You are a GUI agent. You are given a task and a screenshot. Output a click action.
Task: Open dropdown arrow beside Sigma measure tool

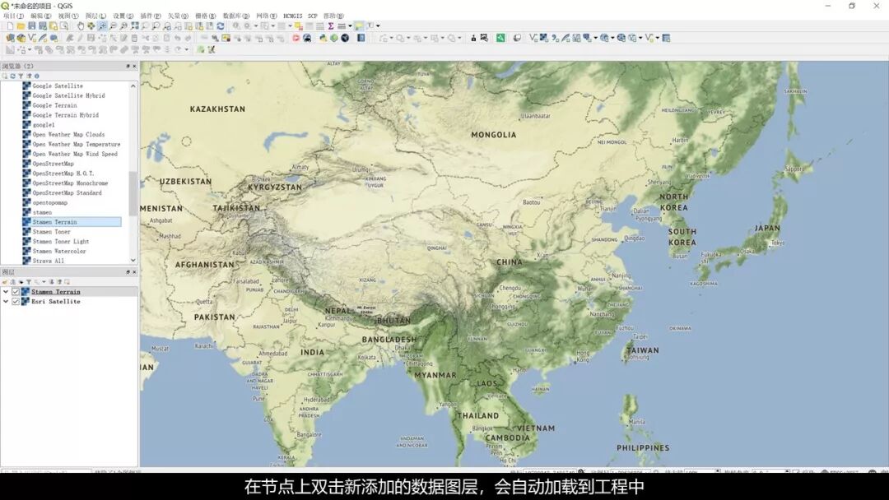click(x=350, y=26)
